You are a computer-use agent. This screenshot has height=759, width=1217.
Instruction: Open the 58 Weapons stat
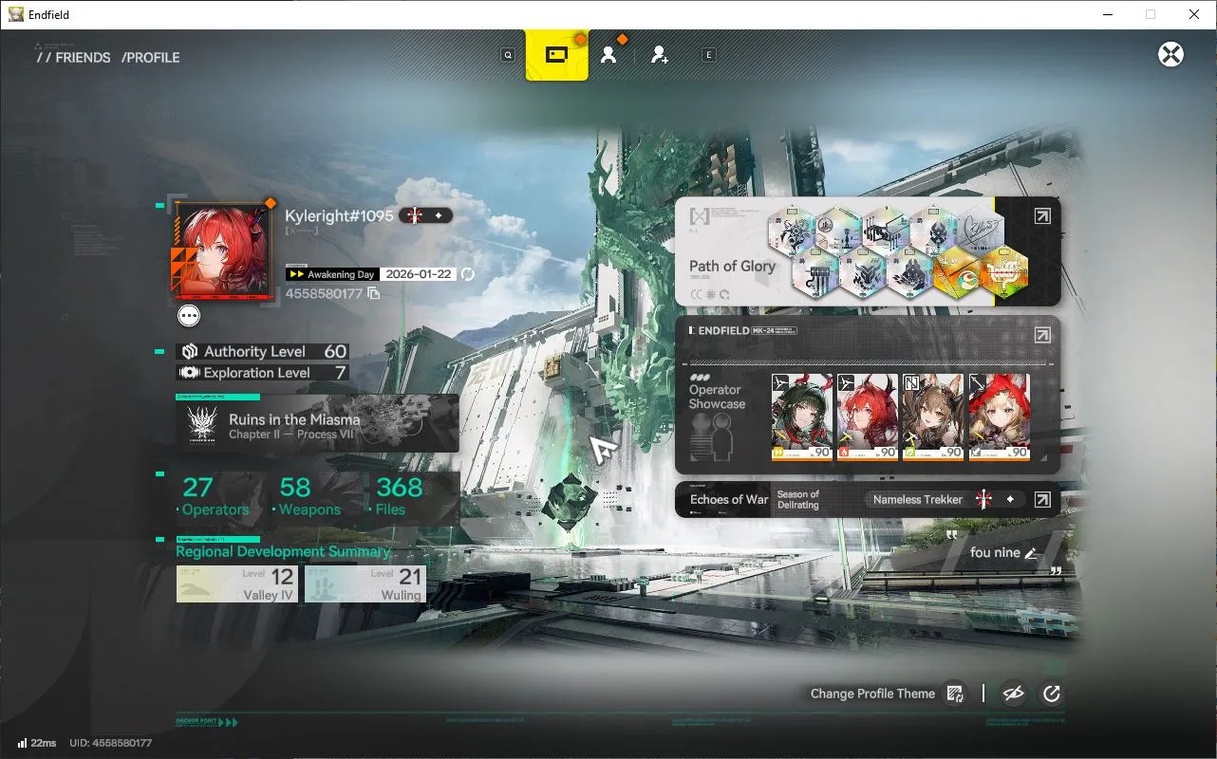point(309,497)
